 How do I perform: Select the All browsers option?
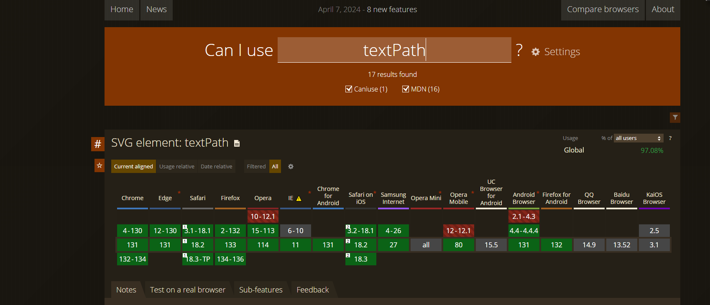coord(275,166)
